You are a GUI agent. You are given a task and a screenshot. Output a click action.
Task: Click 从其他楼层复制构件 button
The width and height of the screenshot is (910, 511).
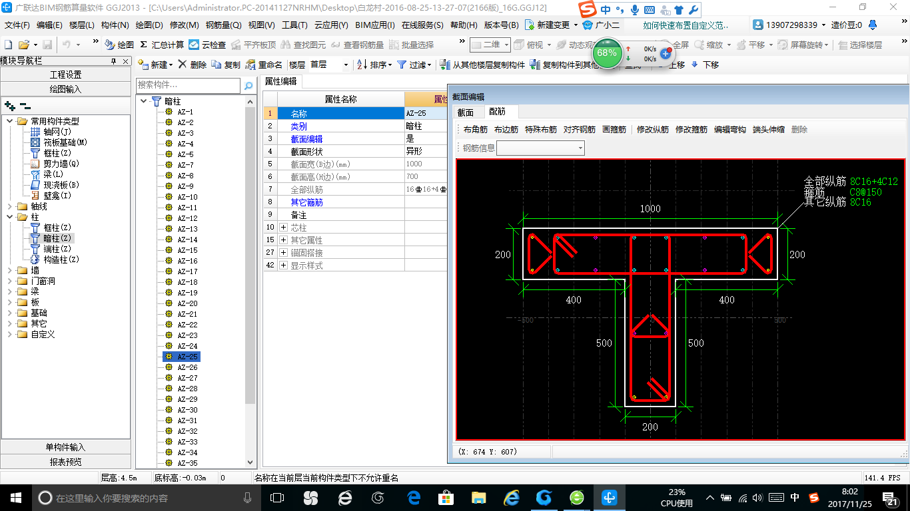(483, 65)
